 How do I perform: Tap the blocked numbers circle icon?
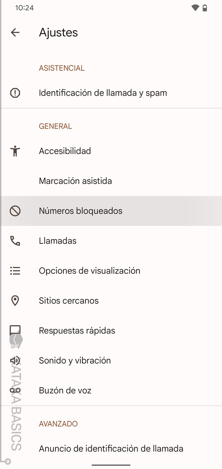pos(15,211)
